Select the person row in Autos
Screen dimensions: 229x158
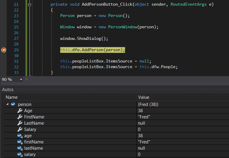[x=116, y=104]
